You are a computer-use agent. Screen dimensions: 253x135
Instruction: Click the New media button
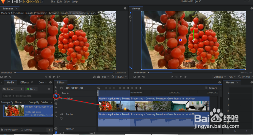point(31,89)
